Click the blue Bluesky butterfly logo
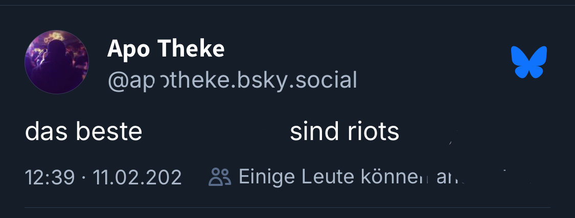This screenshot has height=218, width=575. click(529, 62)
